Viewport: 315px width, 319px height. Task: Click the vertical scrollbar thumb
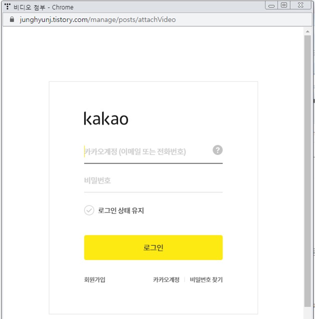point(307,171)
